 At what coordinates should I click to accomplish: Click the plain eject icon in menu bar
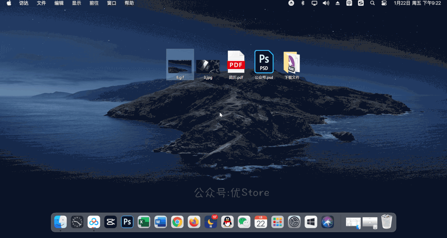tap(338, 3)
